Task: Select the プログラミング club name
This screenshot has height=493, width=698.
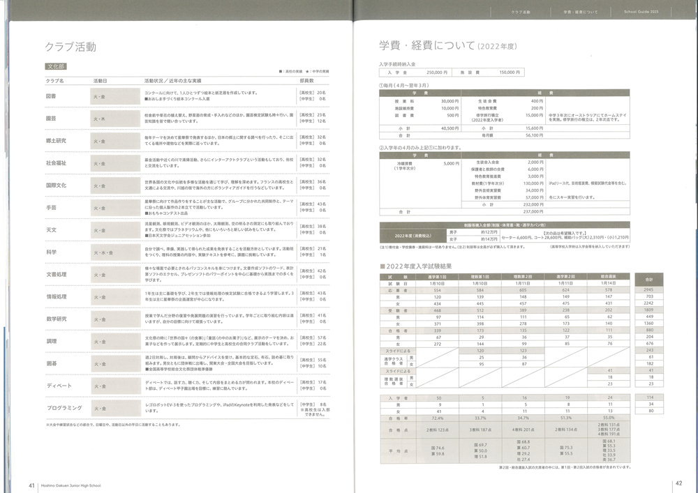Action: click(x=64, y=408)
